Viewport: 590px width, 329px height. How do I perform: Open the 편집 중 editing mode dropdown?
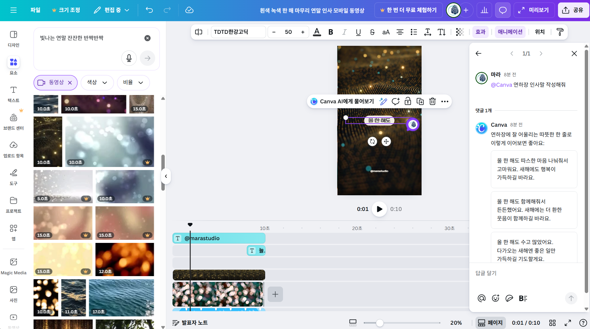[x=111, y=10]
